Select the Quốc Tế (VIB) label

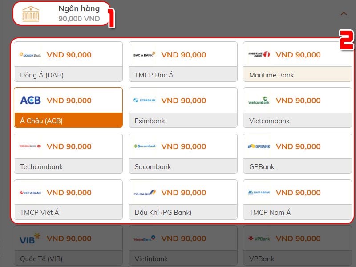(x=41, y=259)
